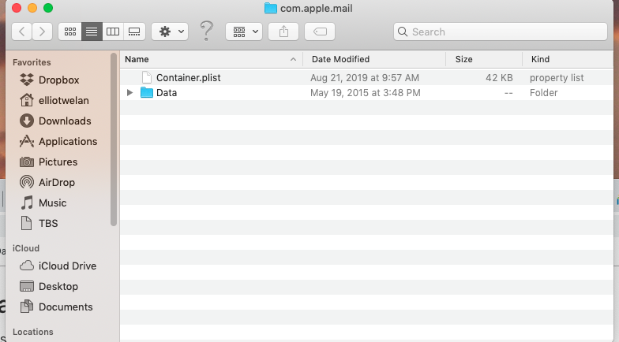Click the iCloud Drive cloud icon

[x=27, y=266]
